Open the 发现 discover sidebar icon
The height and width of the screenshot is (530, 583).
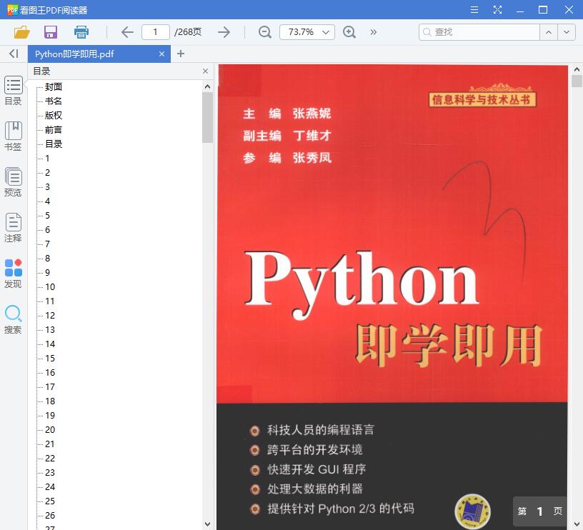coord(13,274)
